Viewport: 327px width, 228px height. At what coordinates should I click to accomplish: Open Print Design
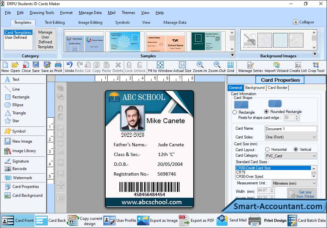pos(268,221)
